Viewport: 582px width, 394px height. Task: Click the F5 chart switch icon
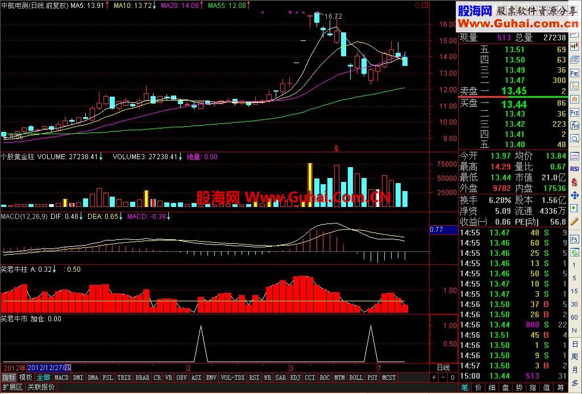[x=574, y=239]
